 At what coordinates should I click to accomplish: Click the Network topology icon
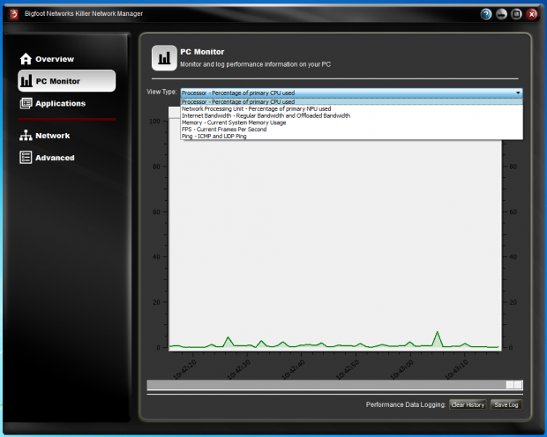point(26,136)
